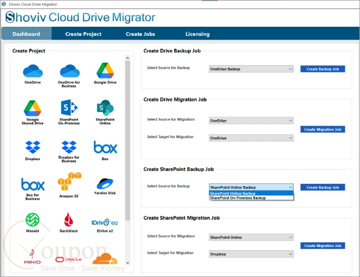
Task: Pick SharePoint On-Premises Backup list option
Action: click(251, 198)
